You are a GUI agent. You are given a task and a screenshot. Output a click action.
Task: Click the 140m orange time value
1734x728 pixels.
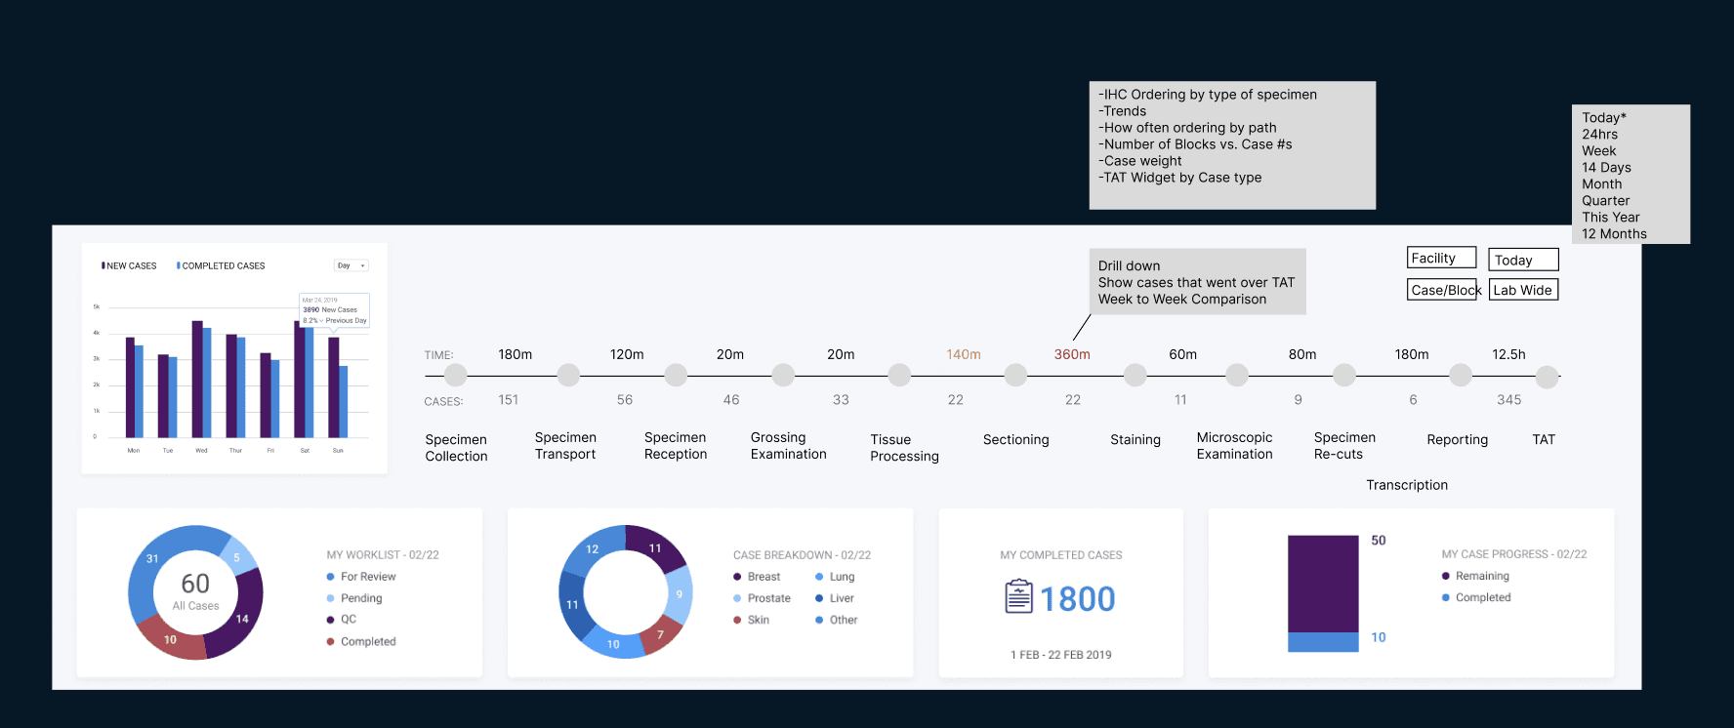pyautogui.click(x=964, y=354)
